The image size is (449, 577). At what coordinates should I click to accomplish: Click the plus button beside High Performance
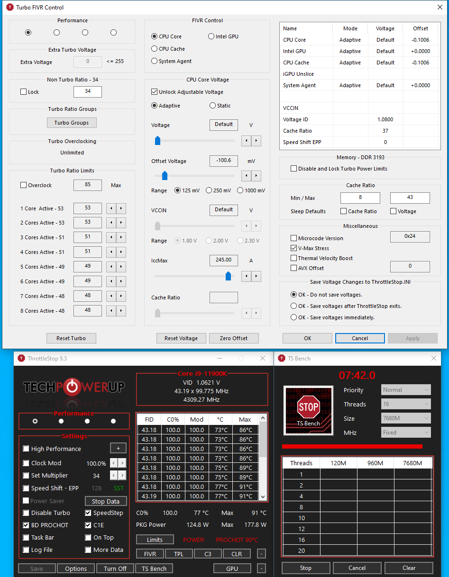tap(119, 448)
